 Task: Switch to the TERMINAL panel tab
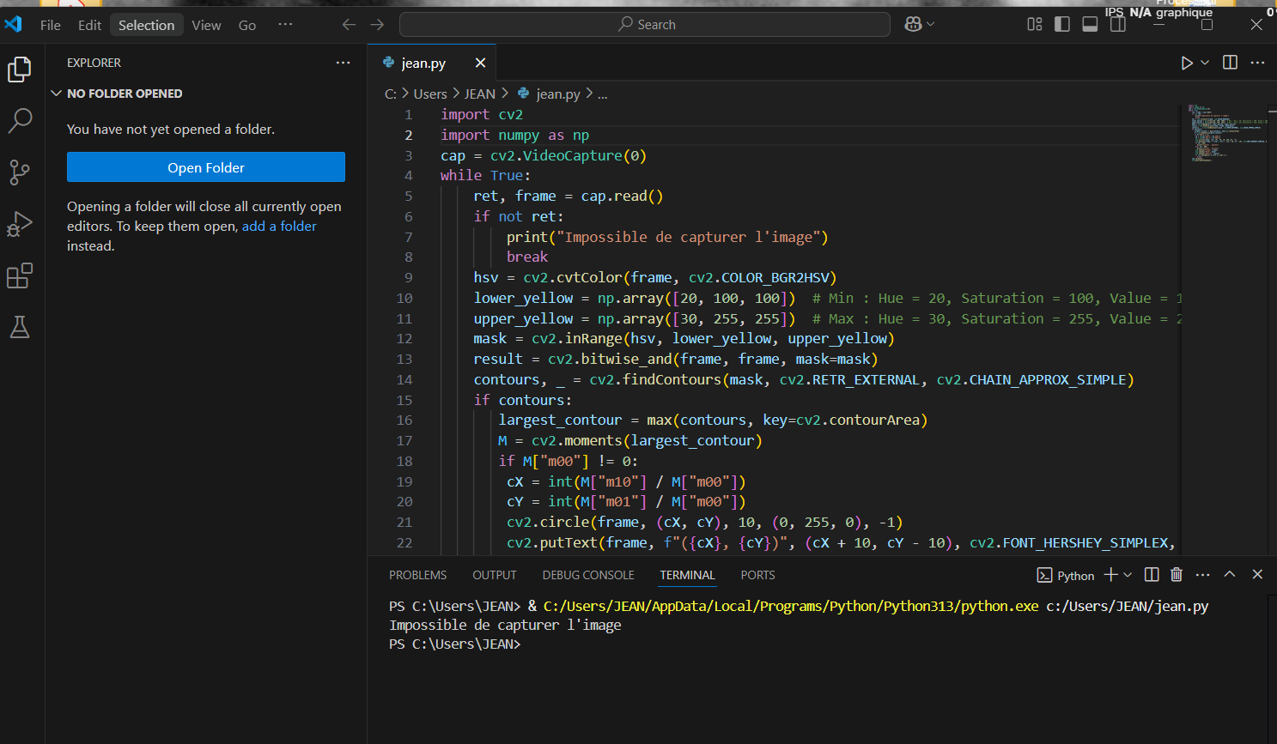(687, 575)
